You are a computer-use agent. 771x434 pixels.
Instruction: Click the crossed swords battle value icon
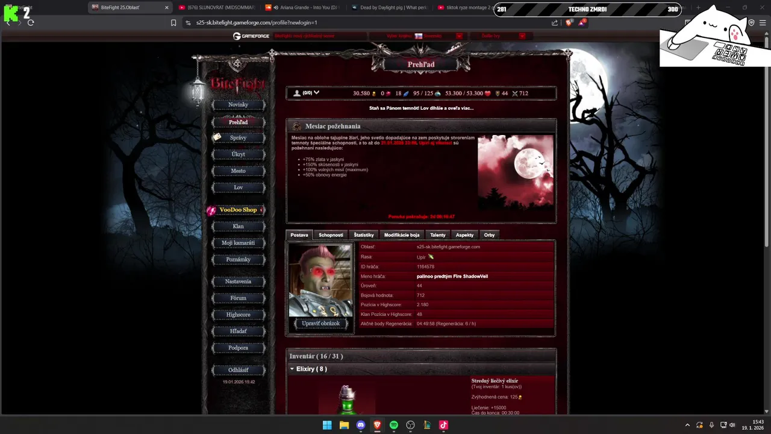pyautogui.click(x=514, y=93)
